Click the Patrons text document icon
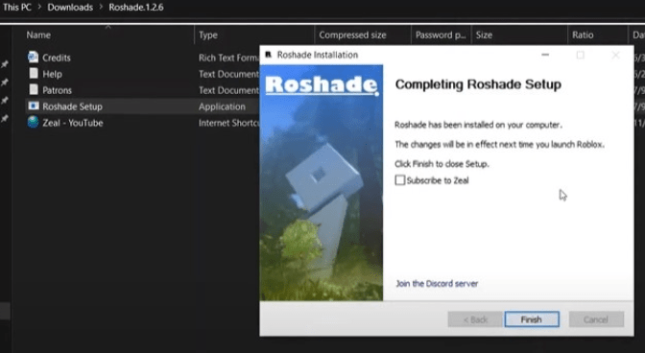This screenshot has width=645, height=353. pos(34,89)
